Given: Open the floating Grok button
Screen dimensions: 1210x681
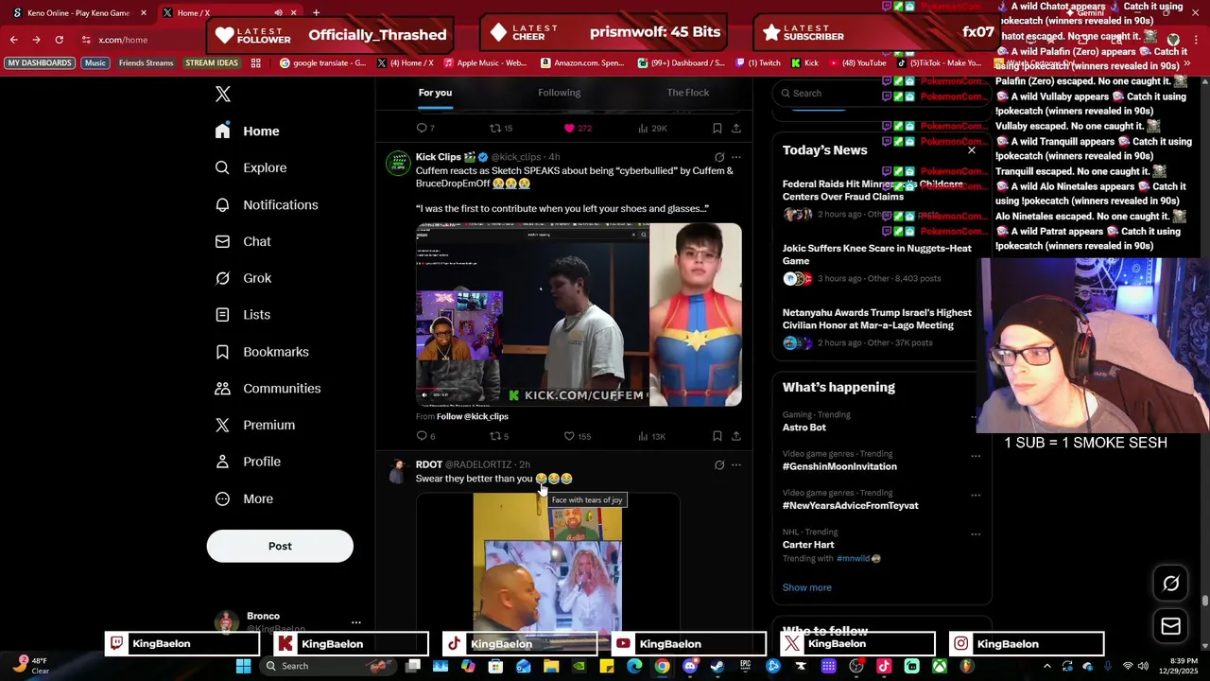Looking at the screenshot, I should coord(1170,584).
